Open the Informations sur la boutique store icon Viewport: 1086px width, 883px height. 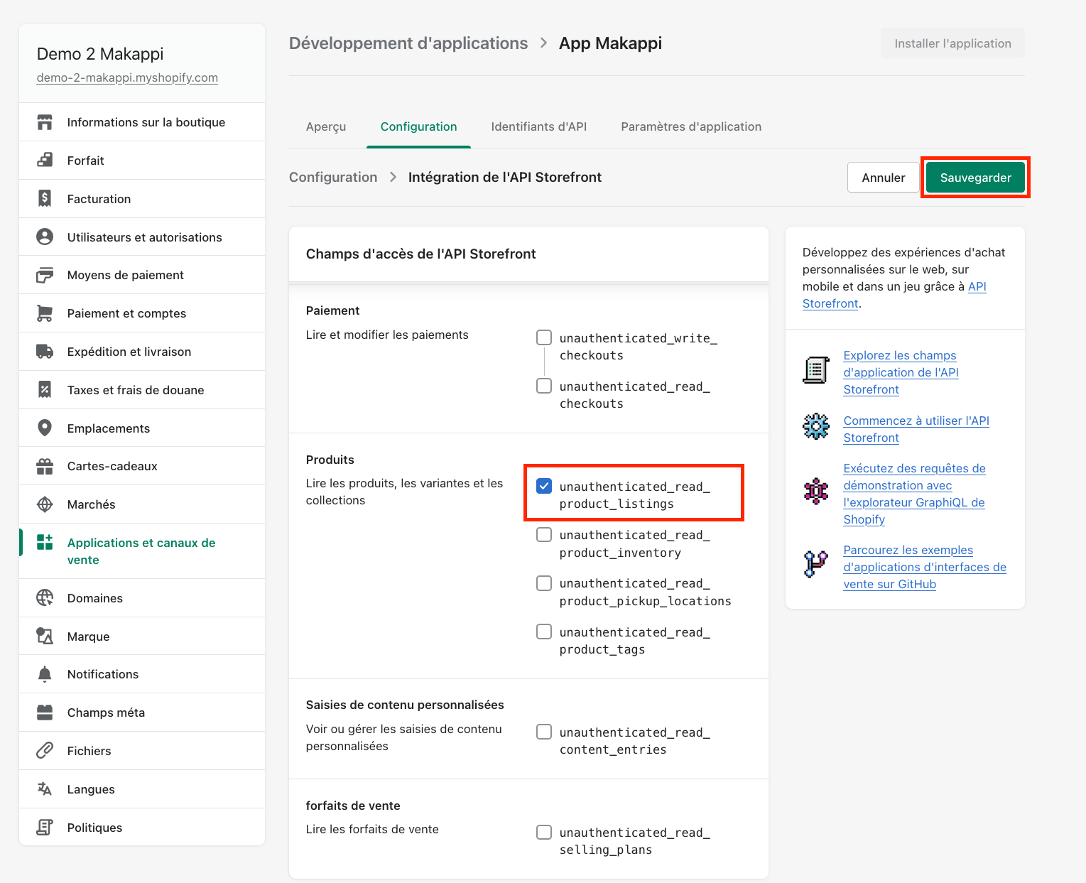(45, 122)
